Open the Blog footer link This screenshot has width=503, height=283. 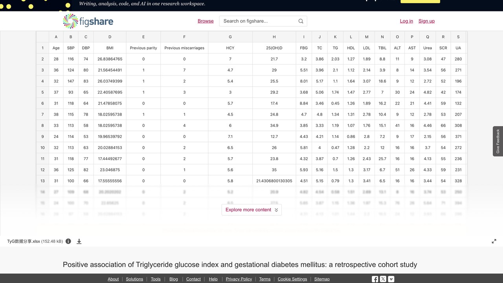tap(174, 279)
